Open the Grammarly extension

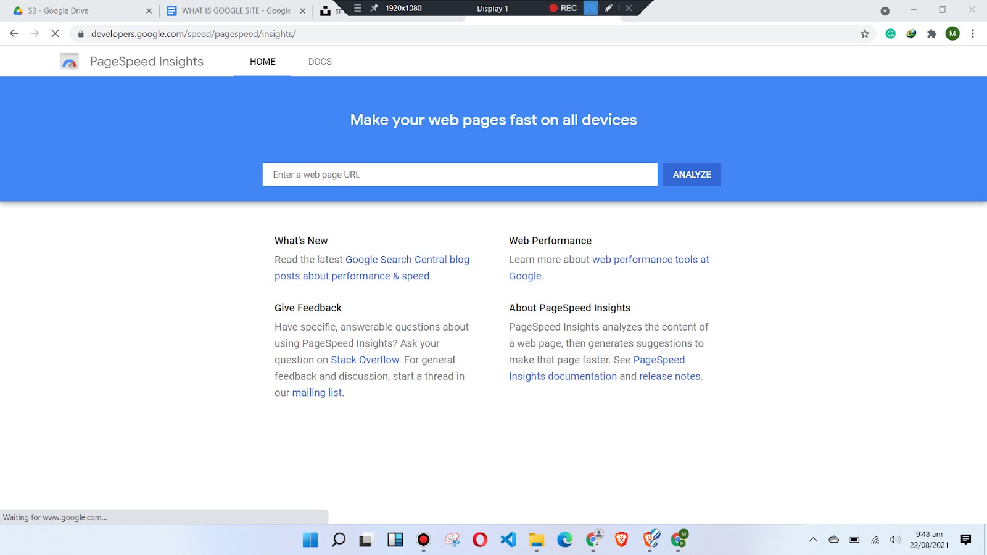pyautogui.click(x=890, y=34)
